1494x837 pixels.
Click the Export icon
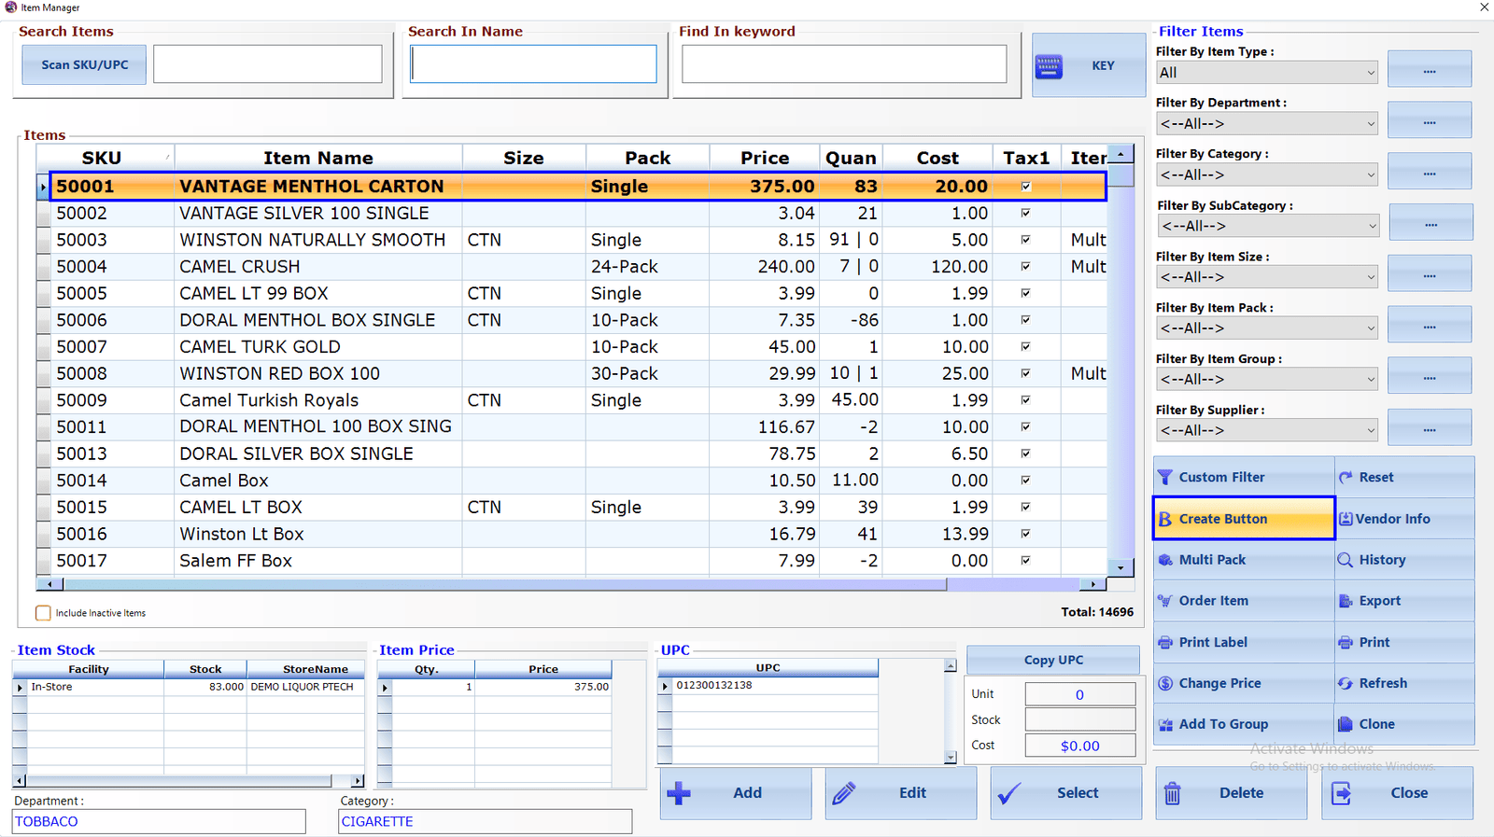point(1346,601)
